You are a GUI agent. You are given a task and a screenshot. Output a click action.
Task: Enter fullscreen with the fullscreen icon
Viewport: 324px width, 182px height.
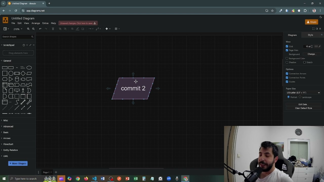coord(313,29)
